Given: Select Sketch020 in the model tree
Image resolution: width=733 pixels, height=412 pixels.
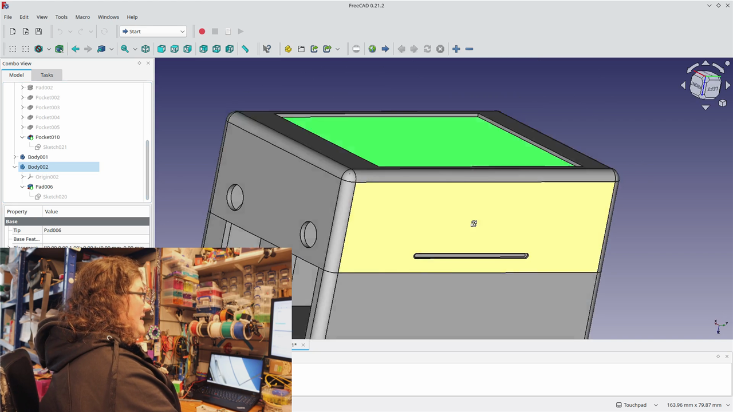Looking at the screenshot, I should coord(55,197).
